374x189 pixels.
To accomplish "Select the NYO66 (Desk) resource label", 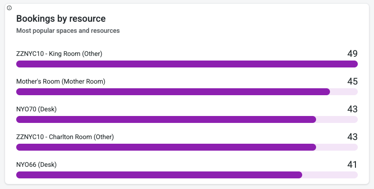I will coord(36,165).
